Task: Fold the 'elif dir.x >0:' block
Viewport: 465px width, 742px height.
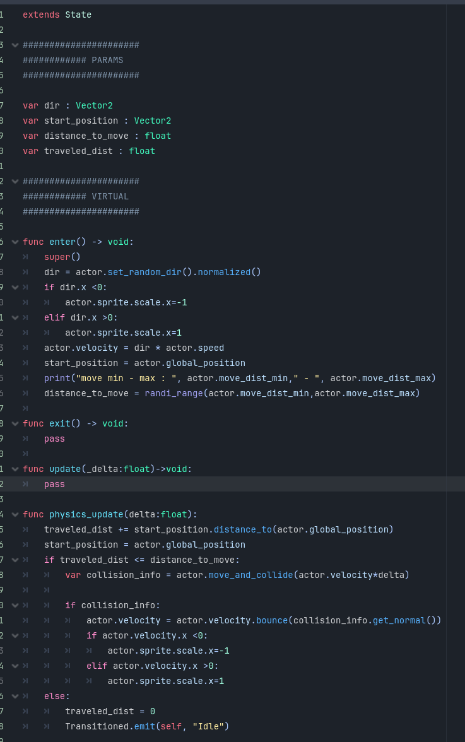Action: [15, 317]
